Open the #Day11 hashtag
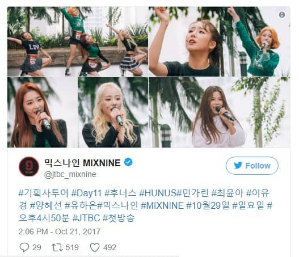Screen dimensions: 299x257 click(x=86, y=193)
